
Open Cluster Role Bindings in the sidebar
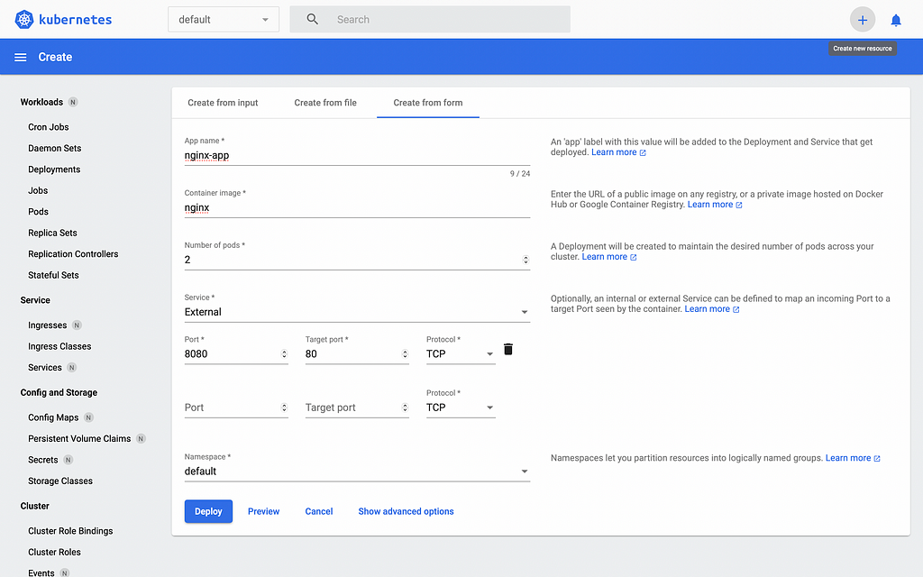tap(70, 531)
